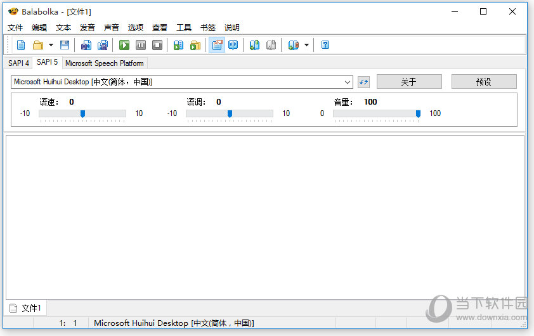Open the 查看 menu
This screenshot has width=534, height=336.
[x=159, y=27]
